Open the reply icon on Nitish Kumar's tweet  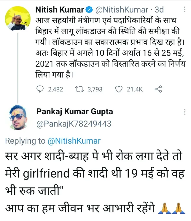coord(40,89)
